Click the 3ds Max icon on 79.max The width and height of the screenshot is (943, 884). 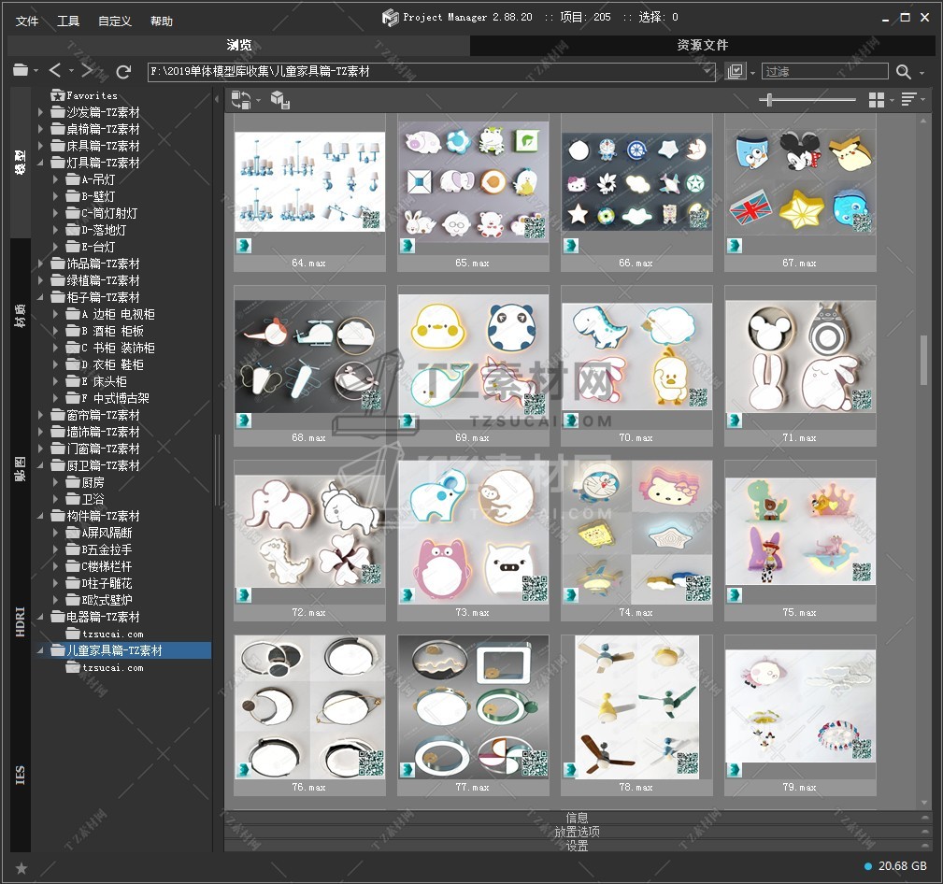click(x=735, y=770)
